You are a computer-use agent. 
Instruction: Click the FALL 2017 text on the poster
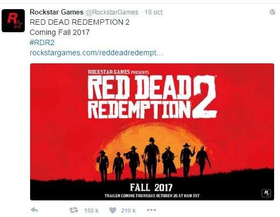coord(151,187)
